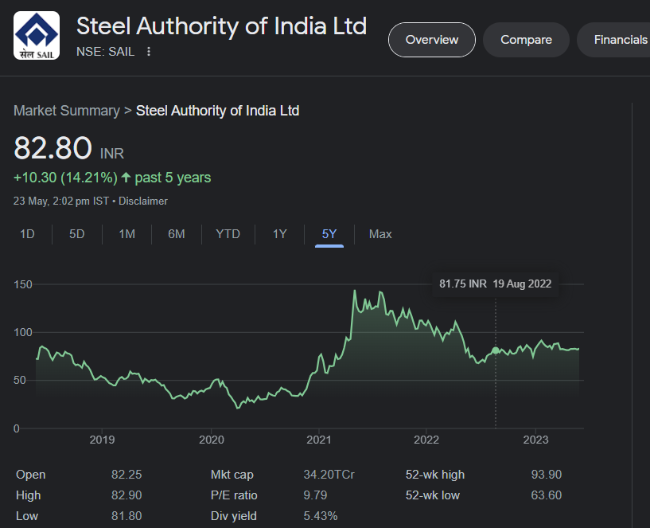This screenshot has height=528, width=650.
Task: Select the 5D time range
Action: coord(76,234)
